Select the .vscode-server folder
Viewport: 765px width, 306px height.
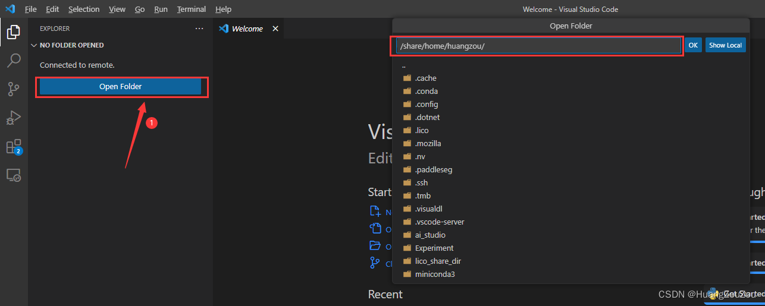570,222
